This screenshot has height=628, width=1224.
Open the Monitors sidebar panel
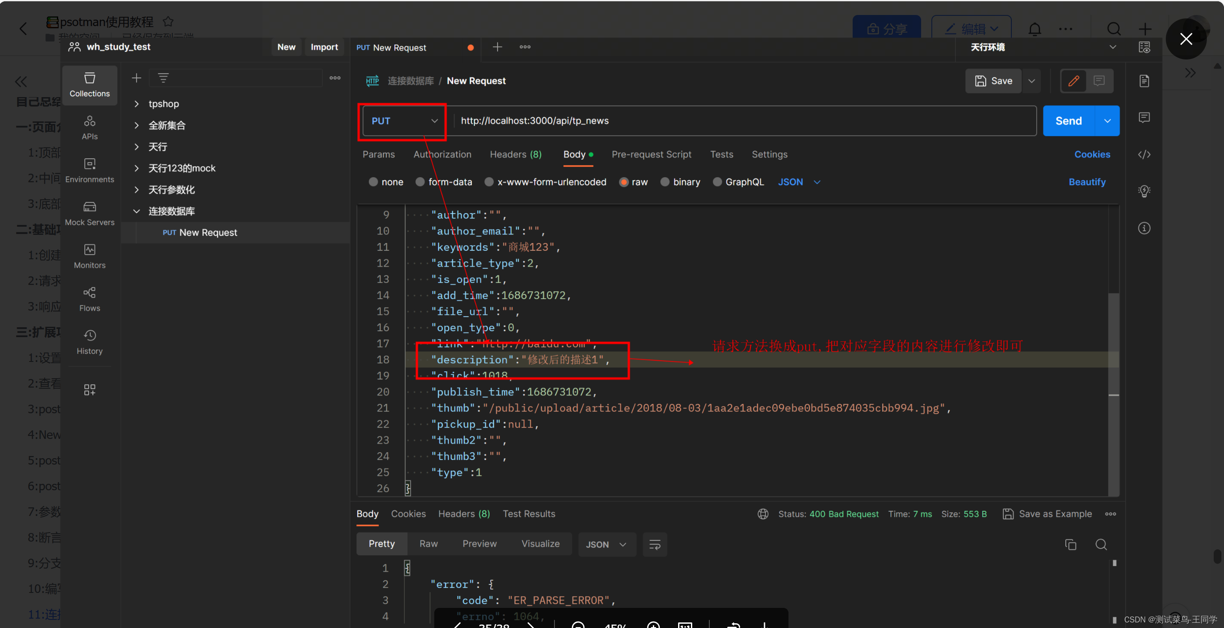coord(89,256)
